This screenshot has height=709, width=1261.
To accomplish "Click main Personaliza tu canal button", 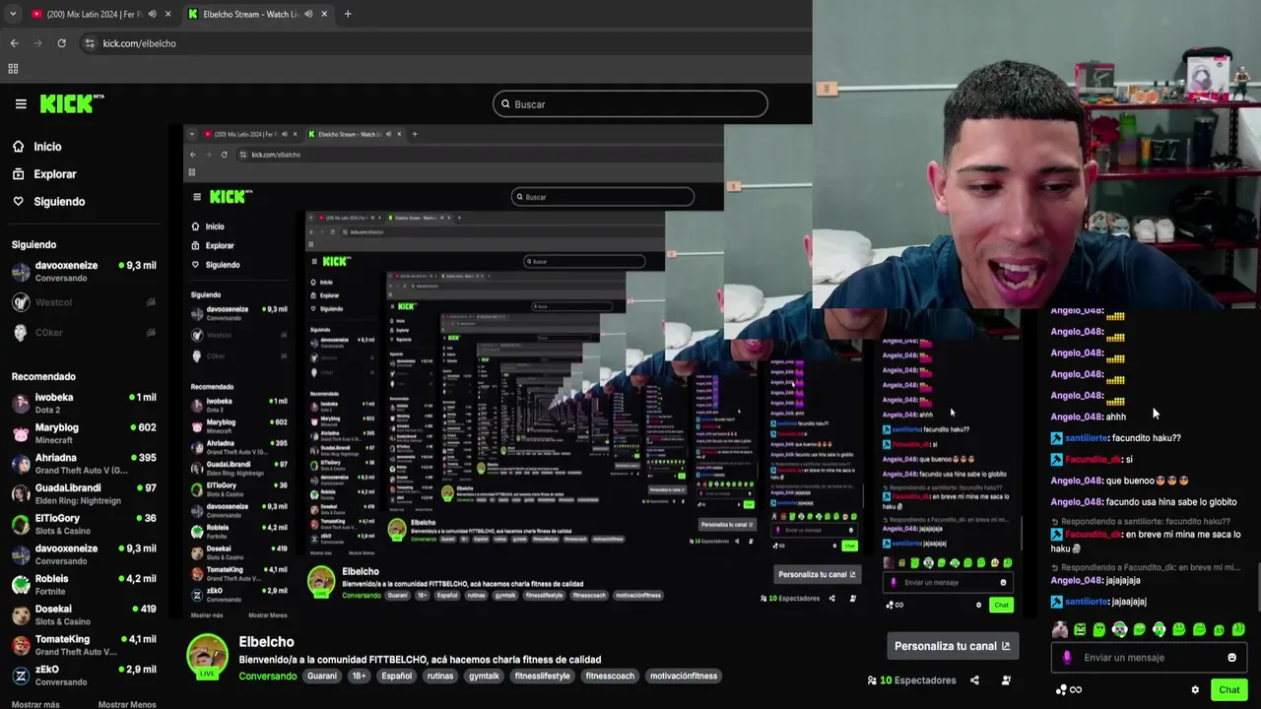I will 952,646.
